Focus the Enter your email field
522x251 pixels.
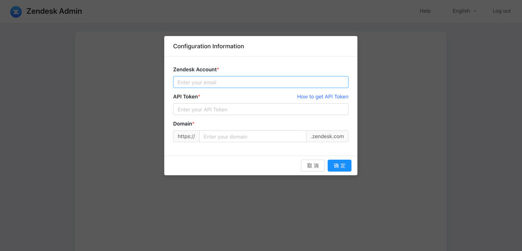pyautogui.click(x=261, y=82)
